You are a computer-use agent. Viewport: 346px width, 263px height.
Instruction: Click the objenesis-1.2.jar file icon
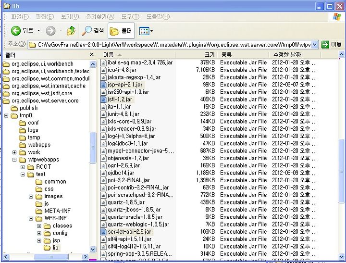103,158
